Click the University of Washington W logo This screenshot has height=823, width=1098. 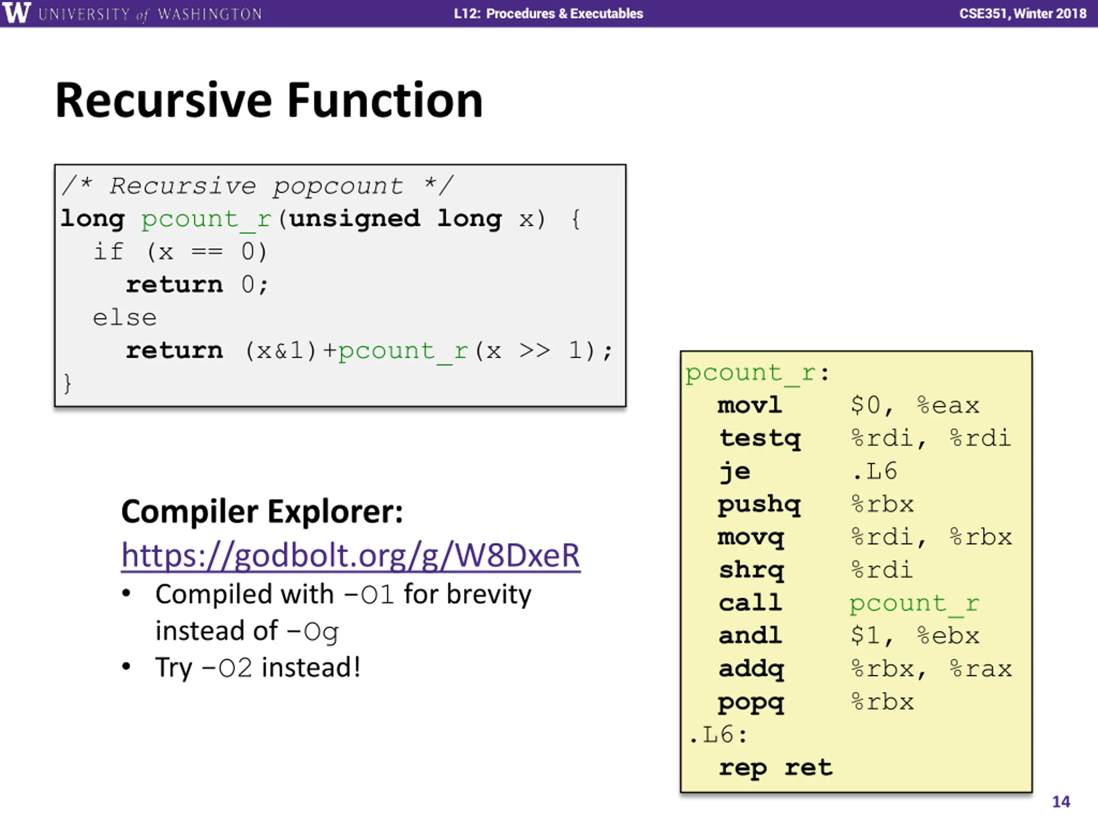16,12
